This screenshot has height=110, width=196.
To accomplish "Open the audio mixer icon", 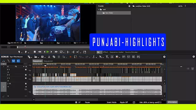I will (129, 57).
